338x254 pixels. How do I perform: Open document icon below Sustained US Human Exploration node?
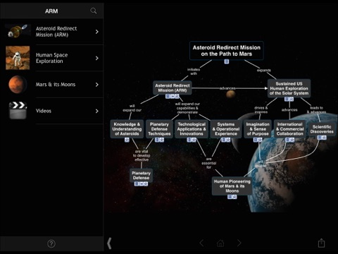tap(287, 99)
